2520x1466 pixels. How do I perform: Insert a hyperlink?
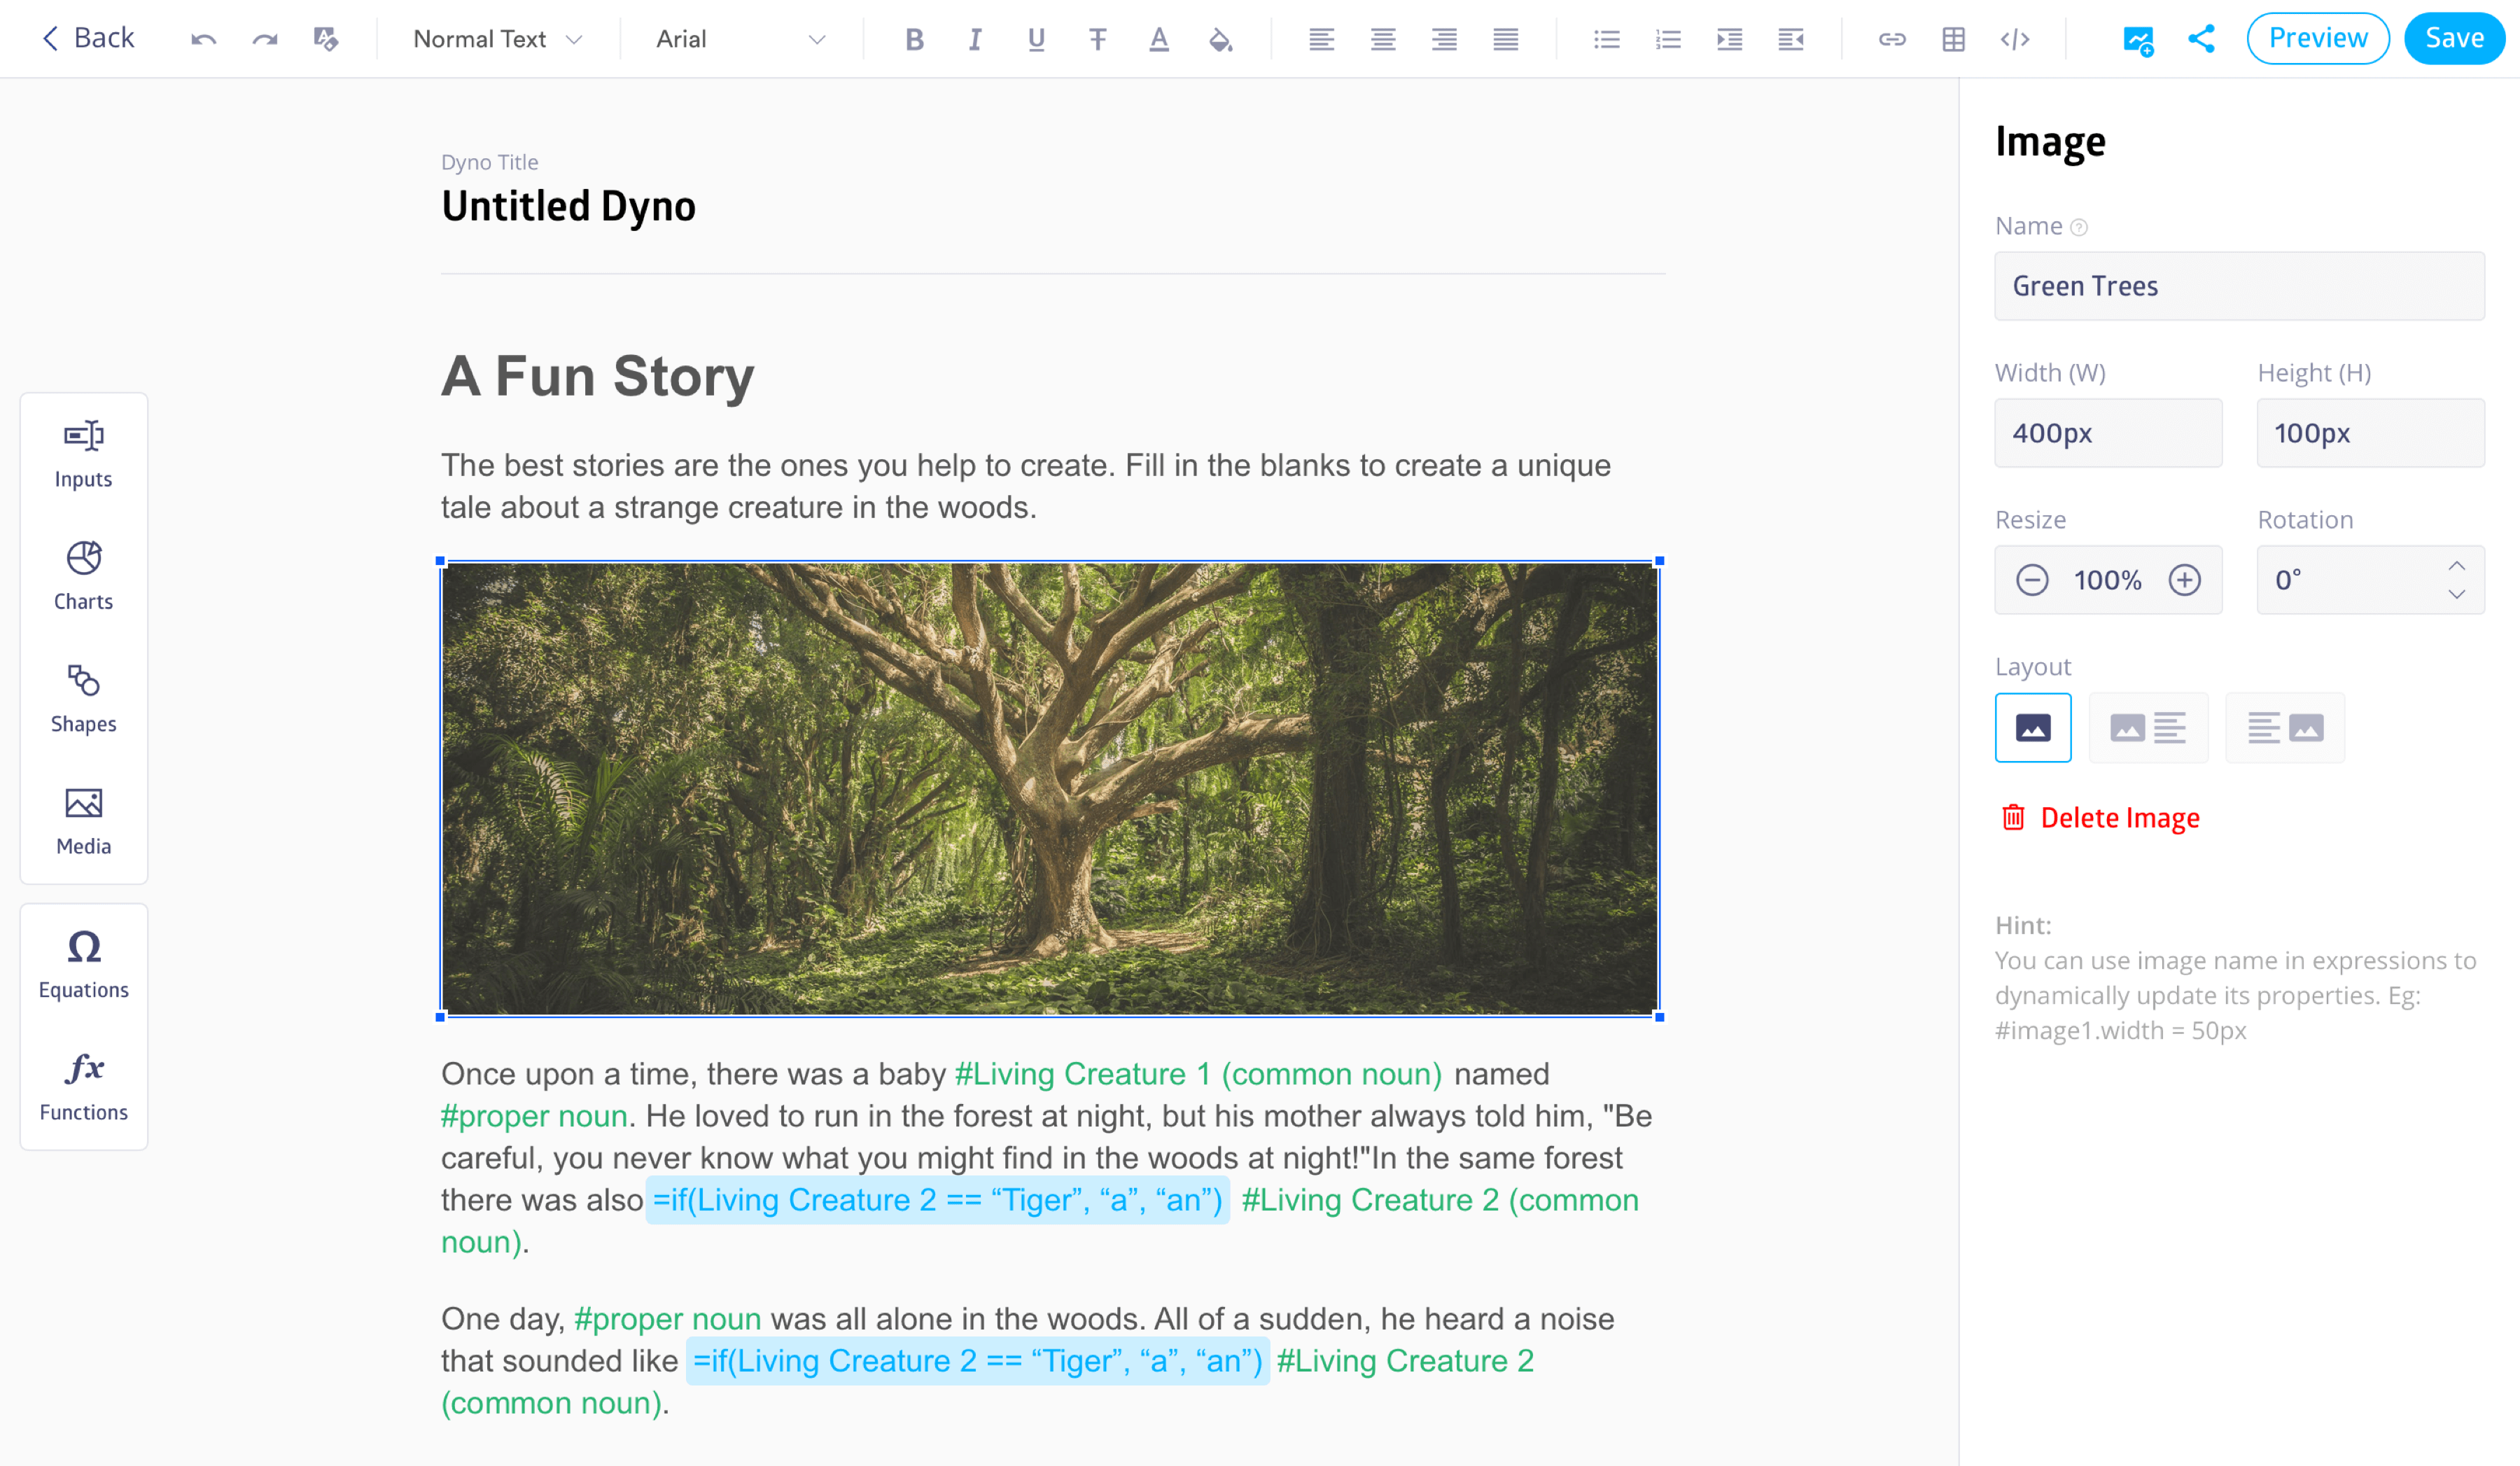pos(1891,39)
